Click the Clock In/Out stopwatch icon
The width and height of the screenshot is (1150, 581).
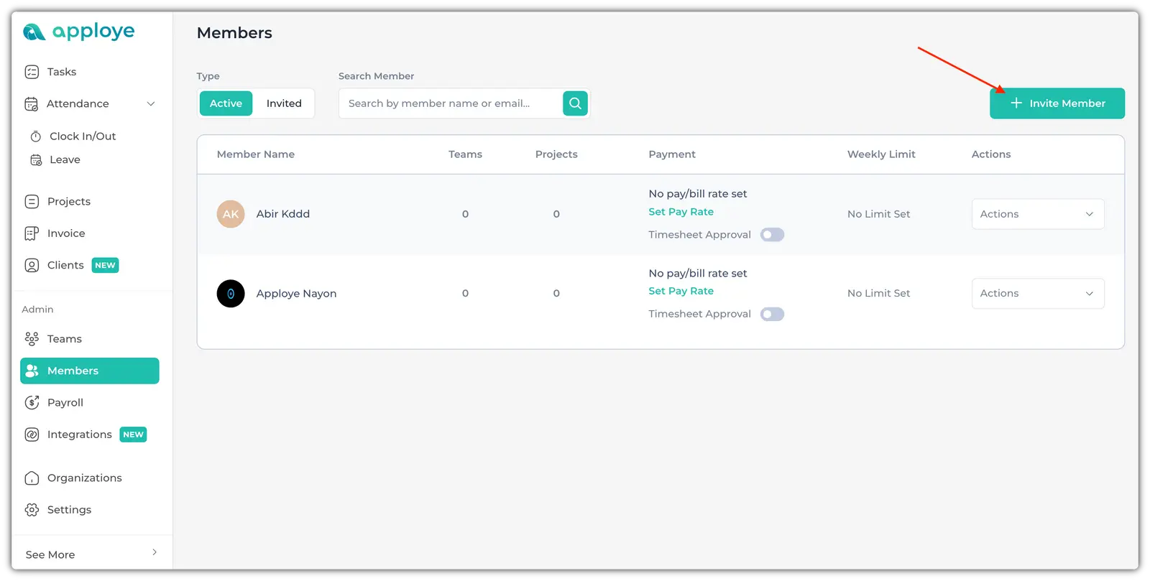coord(36,136)
